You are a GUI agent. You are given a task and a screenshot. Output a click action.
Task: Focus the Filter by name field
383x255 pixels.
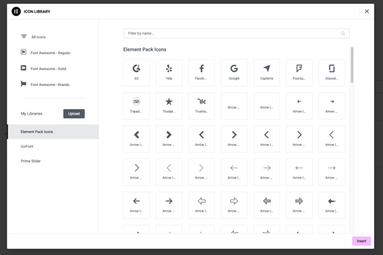tap(236, 33)
